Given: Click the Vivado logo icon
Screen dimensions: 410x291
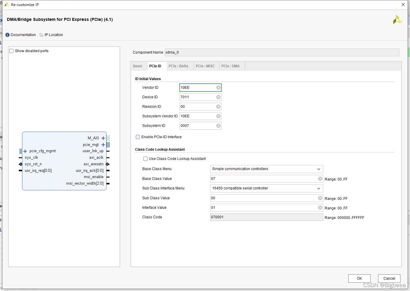Looking at the screenshot, I should pyautogui.click(x=397, y=20).
